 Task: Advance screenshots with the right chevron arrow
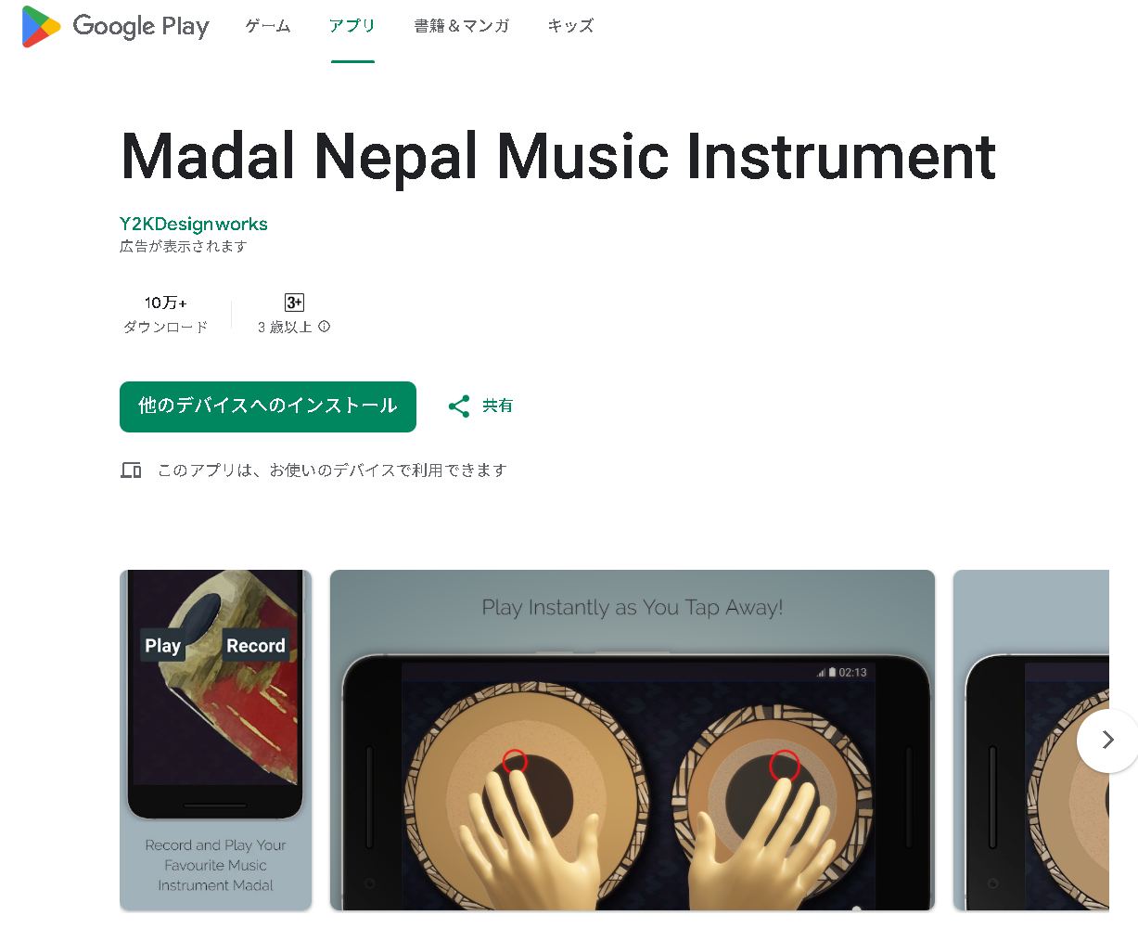(x=1107, y=741)
